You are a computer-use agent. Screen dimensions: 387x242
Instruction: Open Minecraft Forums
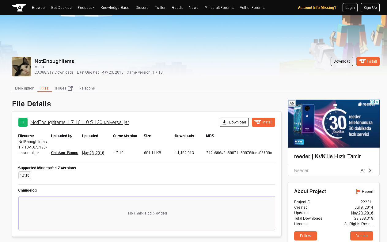coord(219,8)
